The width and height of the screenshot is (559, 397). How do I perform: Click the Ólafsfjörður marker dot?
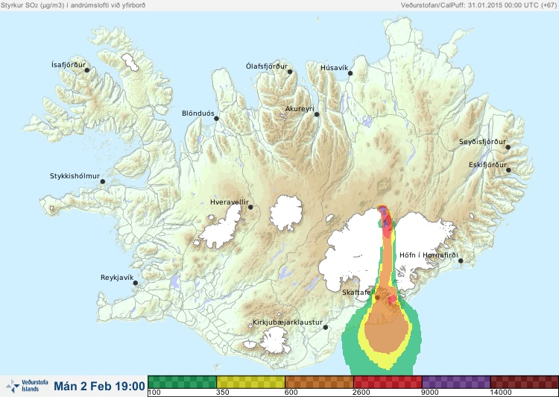click(290, 72)
